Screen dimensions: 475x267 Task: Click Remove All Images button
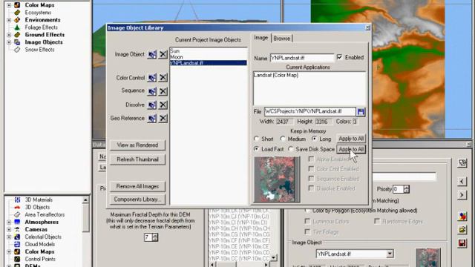pyautogui.click(x=137, y=186)
